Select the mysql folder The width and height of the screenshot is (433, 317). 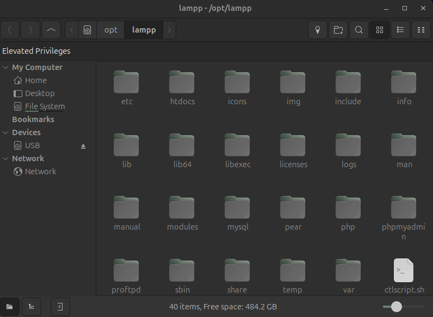pos(237,214)
